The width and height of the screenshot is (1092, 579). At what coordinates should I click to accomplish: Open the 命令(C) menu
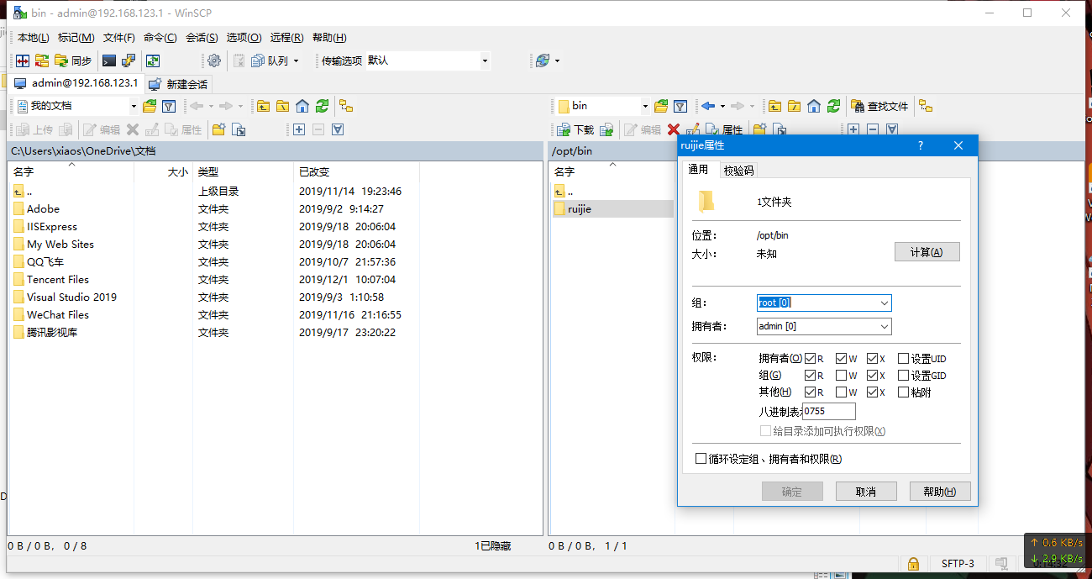click(160, 37)
